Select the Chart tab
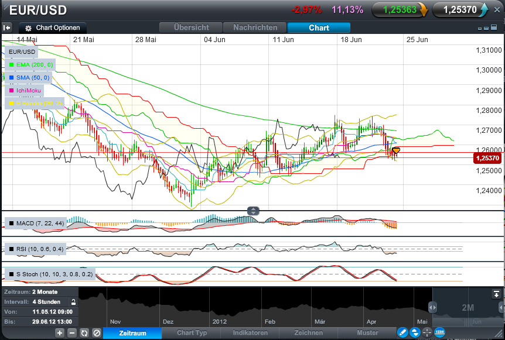The height and width of the screenshot is (340, 505). (319, 28)
